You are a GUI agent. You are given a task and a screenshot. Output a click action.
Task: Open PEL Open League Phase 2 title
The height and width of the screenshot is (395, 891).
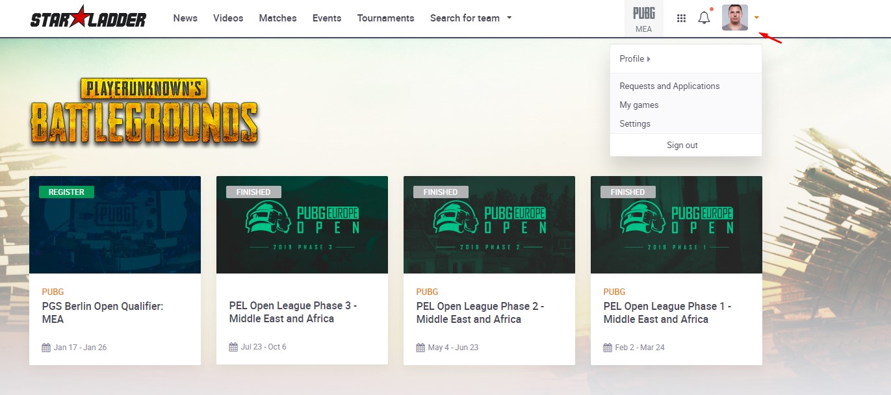pos(480,312)
